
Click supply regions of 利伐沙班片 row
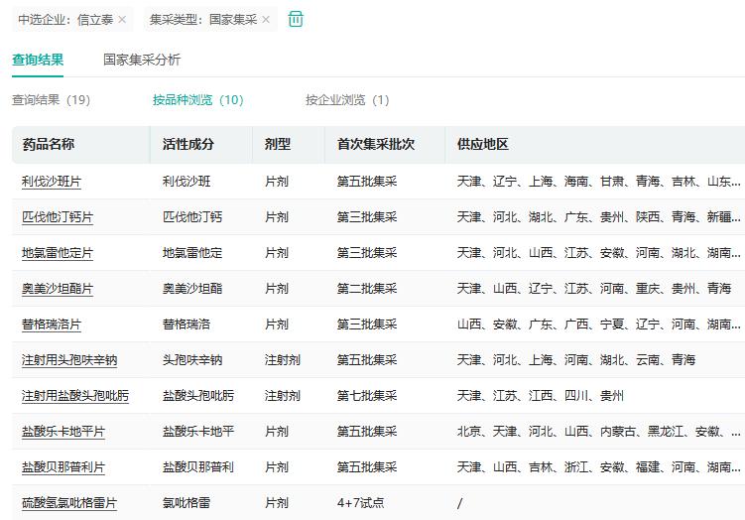coord(598,182)
